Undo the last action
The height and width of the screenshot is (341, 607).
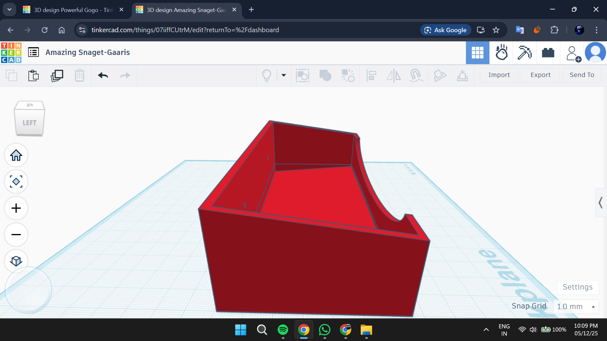pos(103,75)
